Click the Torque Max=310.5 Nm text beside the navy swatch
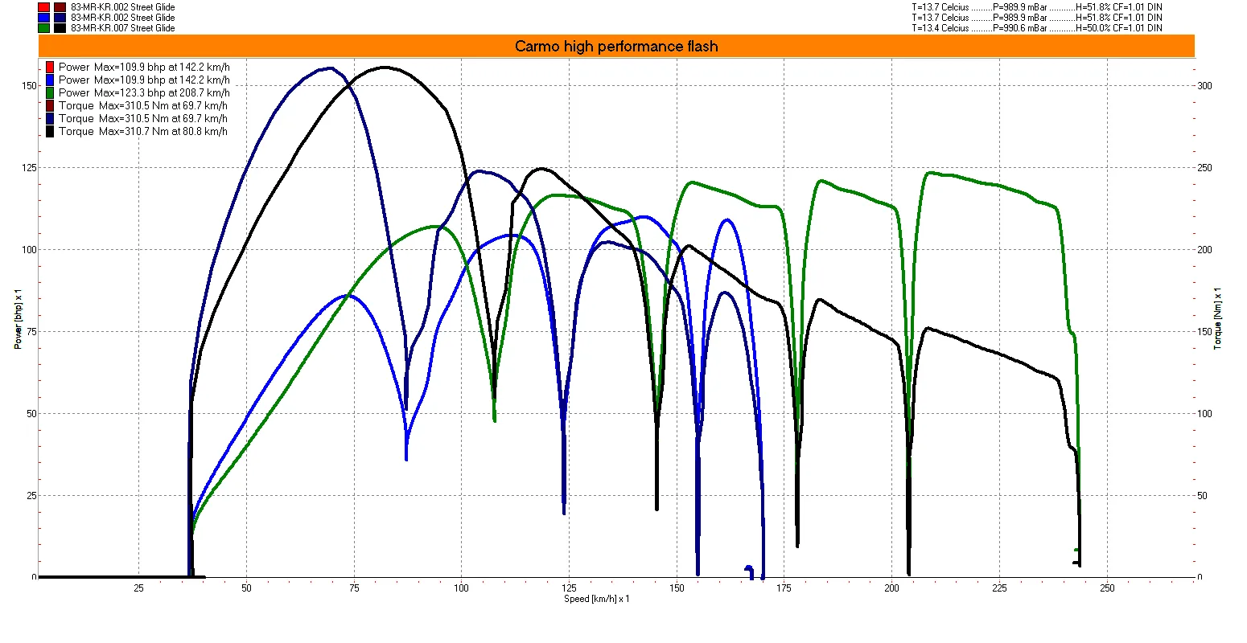 coord(143,118)
